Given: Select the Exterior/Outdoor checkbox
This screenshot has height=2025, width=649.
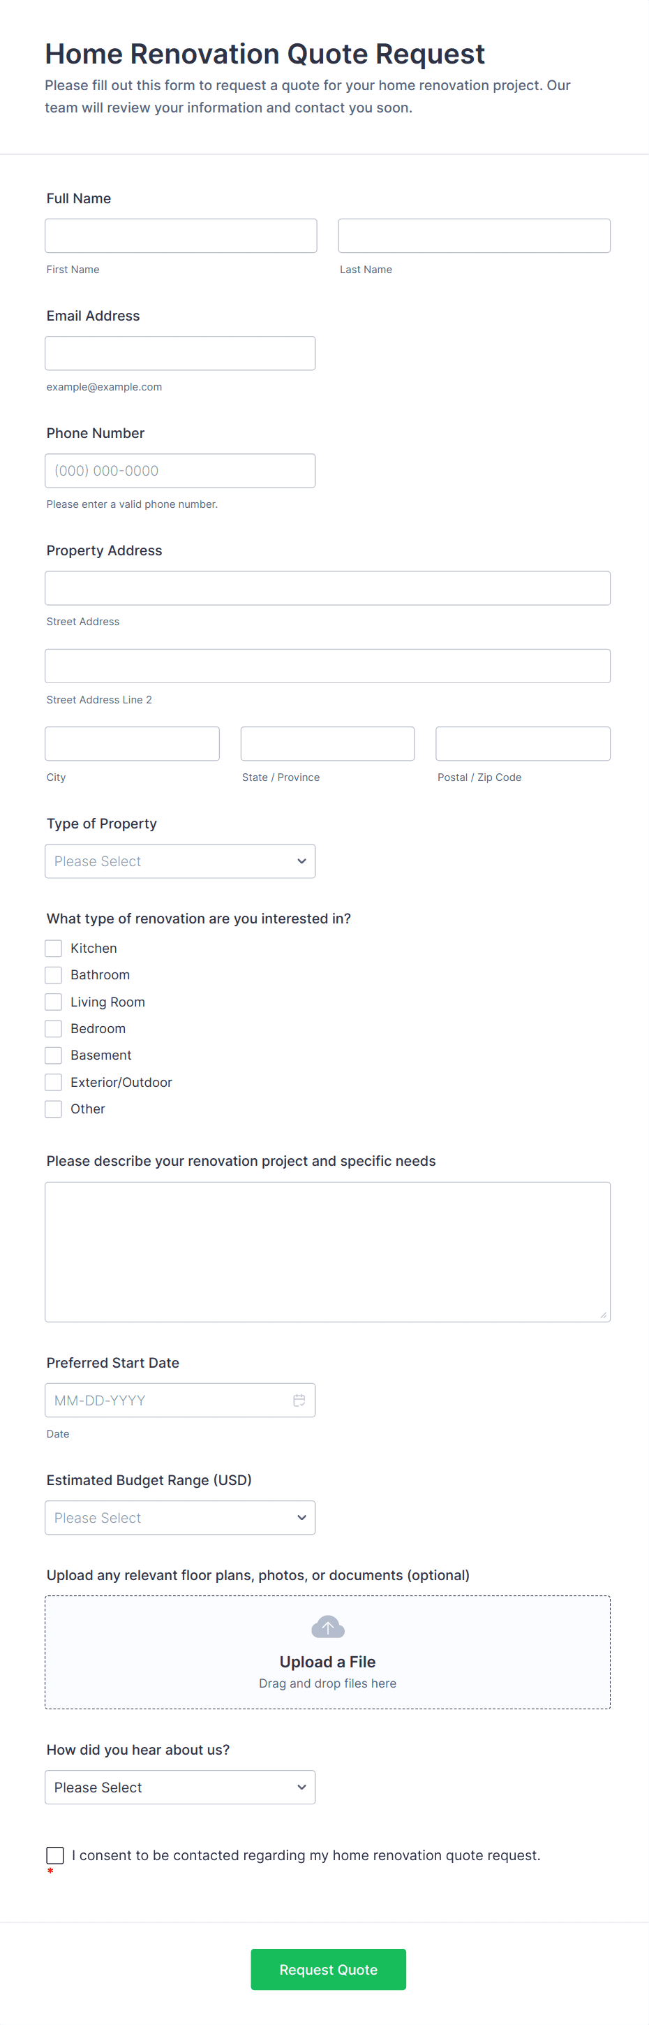Looking at the screenshot, I should 54,1083.
